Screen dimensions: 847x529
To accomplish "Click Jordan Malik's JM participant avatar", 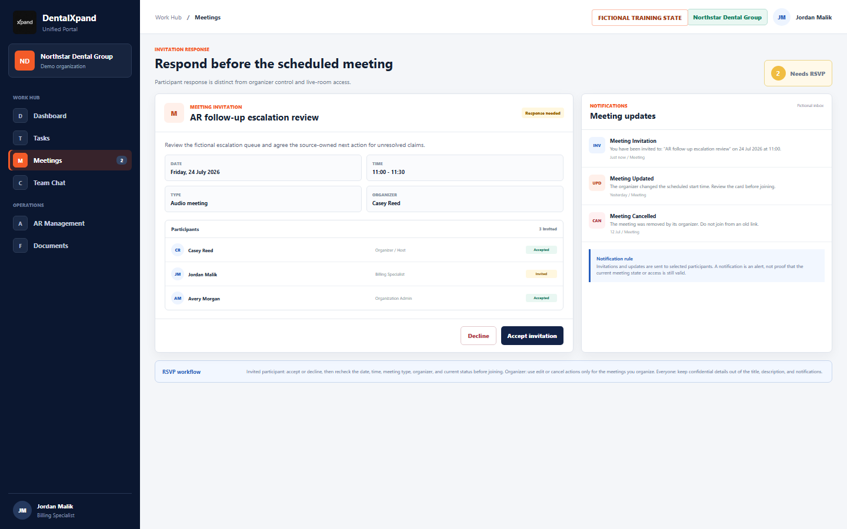I will (x=178, y=274).
